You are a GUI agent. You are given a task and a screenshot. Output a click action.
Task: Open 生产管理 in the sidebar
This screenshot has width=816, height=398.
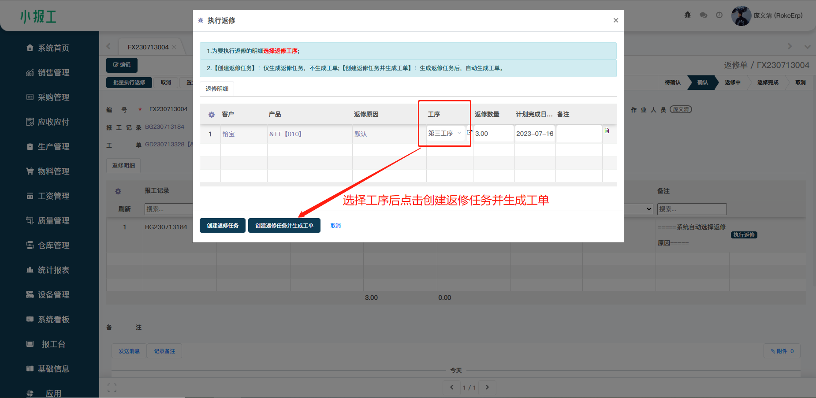[53, 147]
